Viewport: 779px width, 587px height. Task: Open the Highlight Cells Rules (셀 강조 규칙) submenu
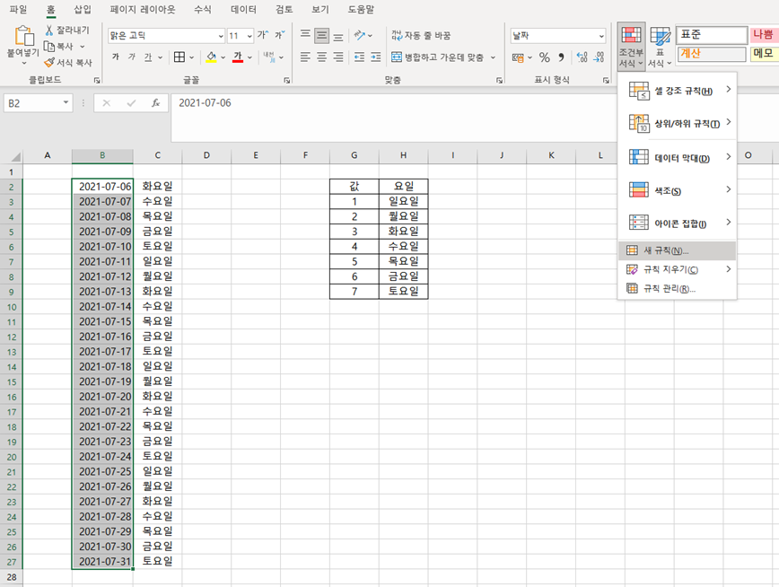pos(678,91)
